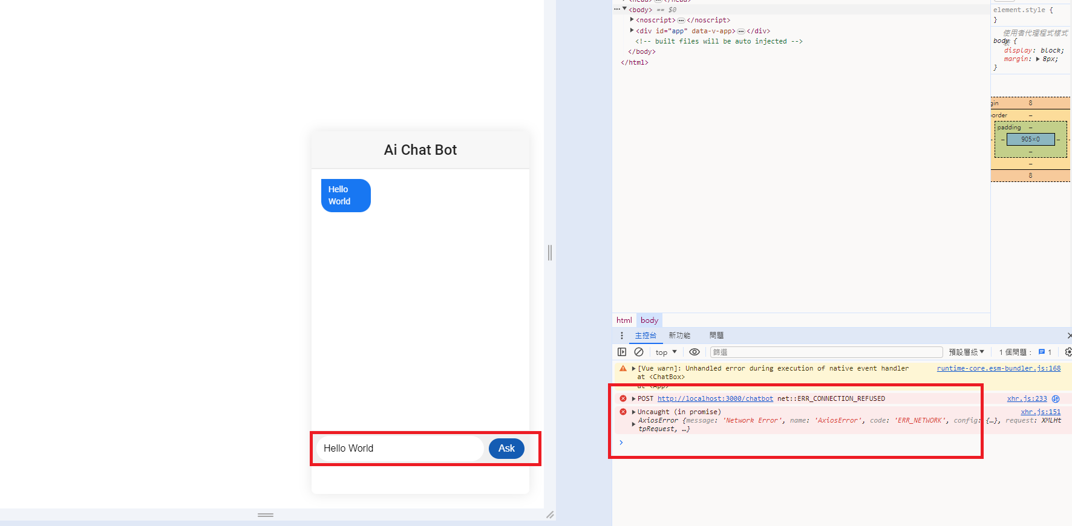Open the 預設層級 log level dropdown
Image resolution: width=1072 pixels, height=526 pixels.
click(966, 352)
